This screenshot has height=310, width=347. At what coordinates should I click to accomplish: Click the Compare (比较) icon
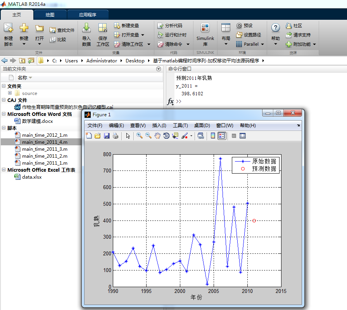point(53,40)
